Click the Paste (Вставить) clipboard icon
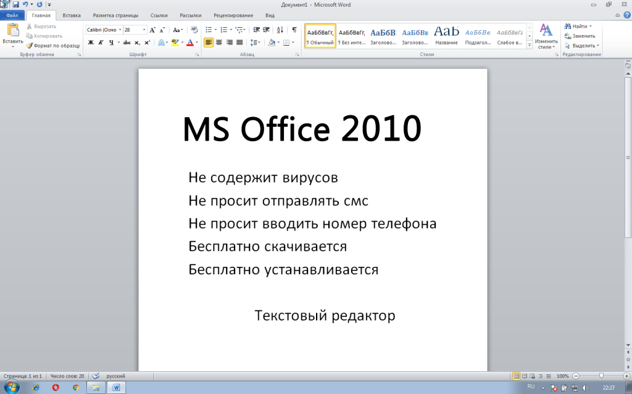632x394 pixels. point(13,30)
